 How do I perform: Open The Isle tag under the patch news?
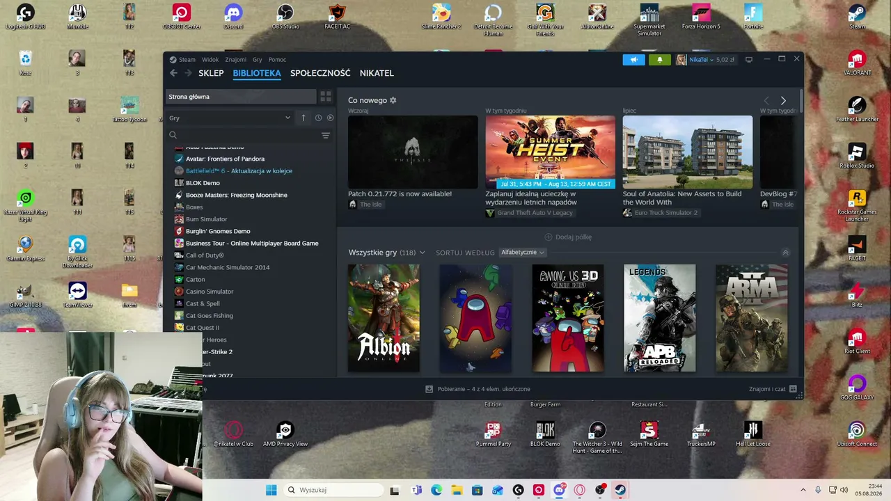(x=365, y=205)
